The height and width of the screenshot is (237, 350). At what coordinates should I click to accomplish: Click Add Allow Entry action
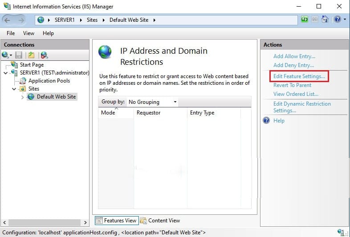coord(294,56)
